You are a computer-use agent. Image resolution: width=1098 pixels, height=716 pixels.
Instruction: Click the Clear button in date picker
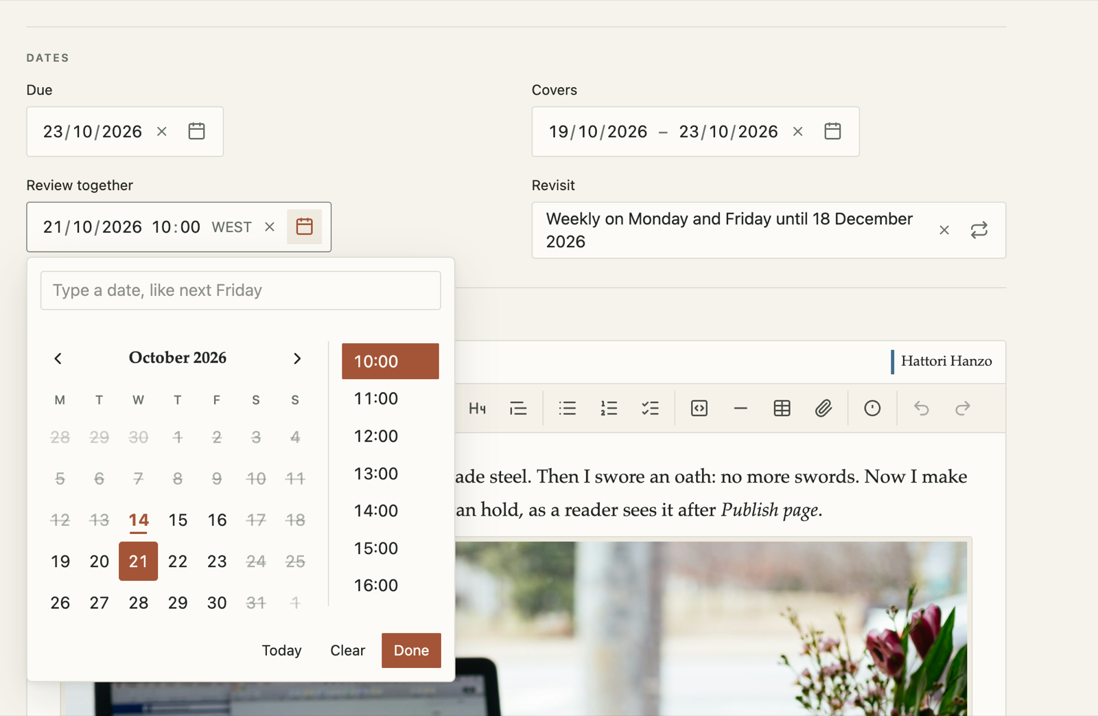tap(348, 650)
